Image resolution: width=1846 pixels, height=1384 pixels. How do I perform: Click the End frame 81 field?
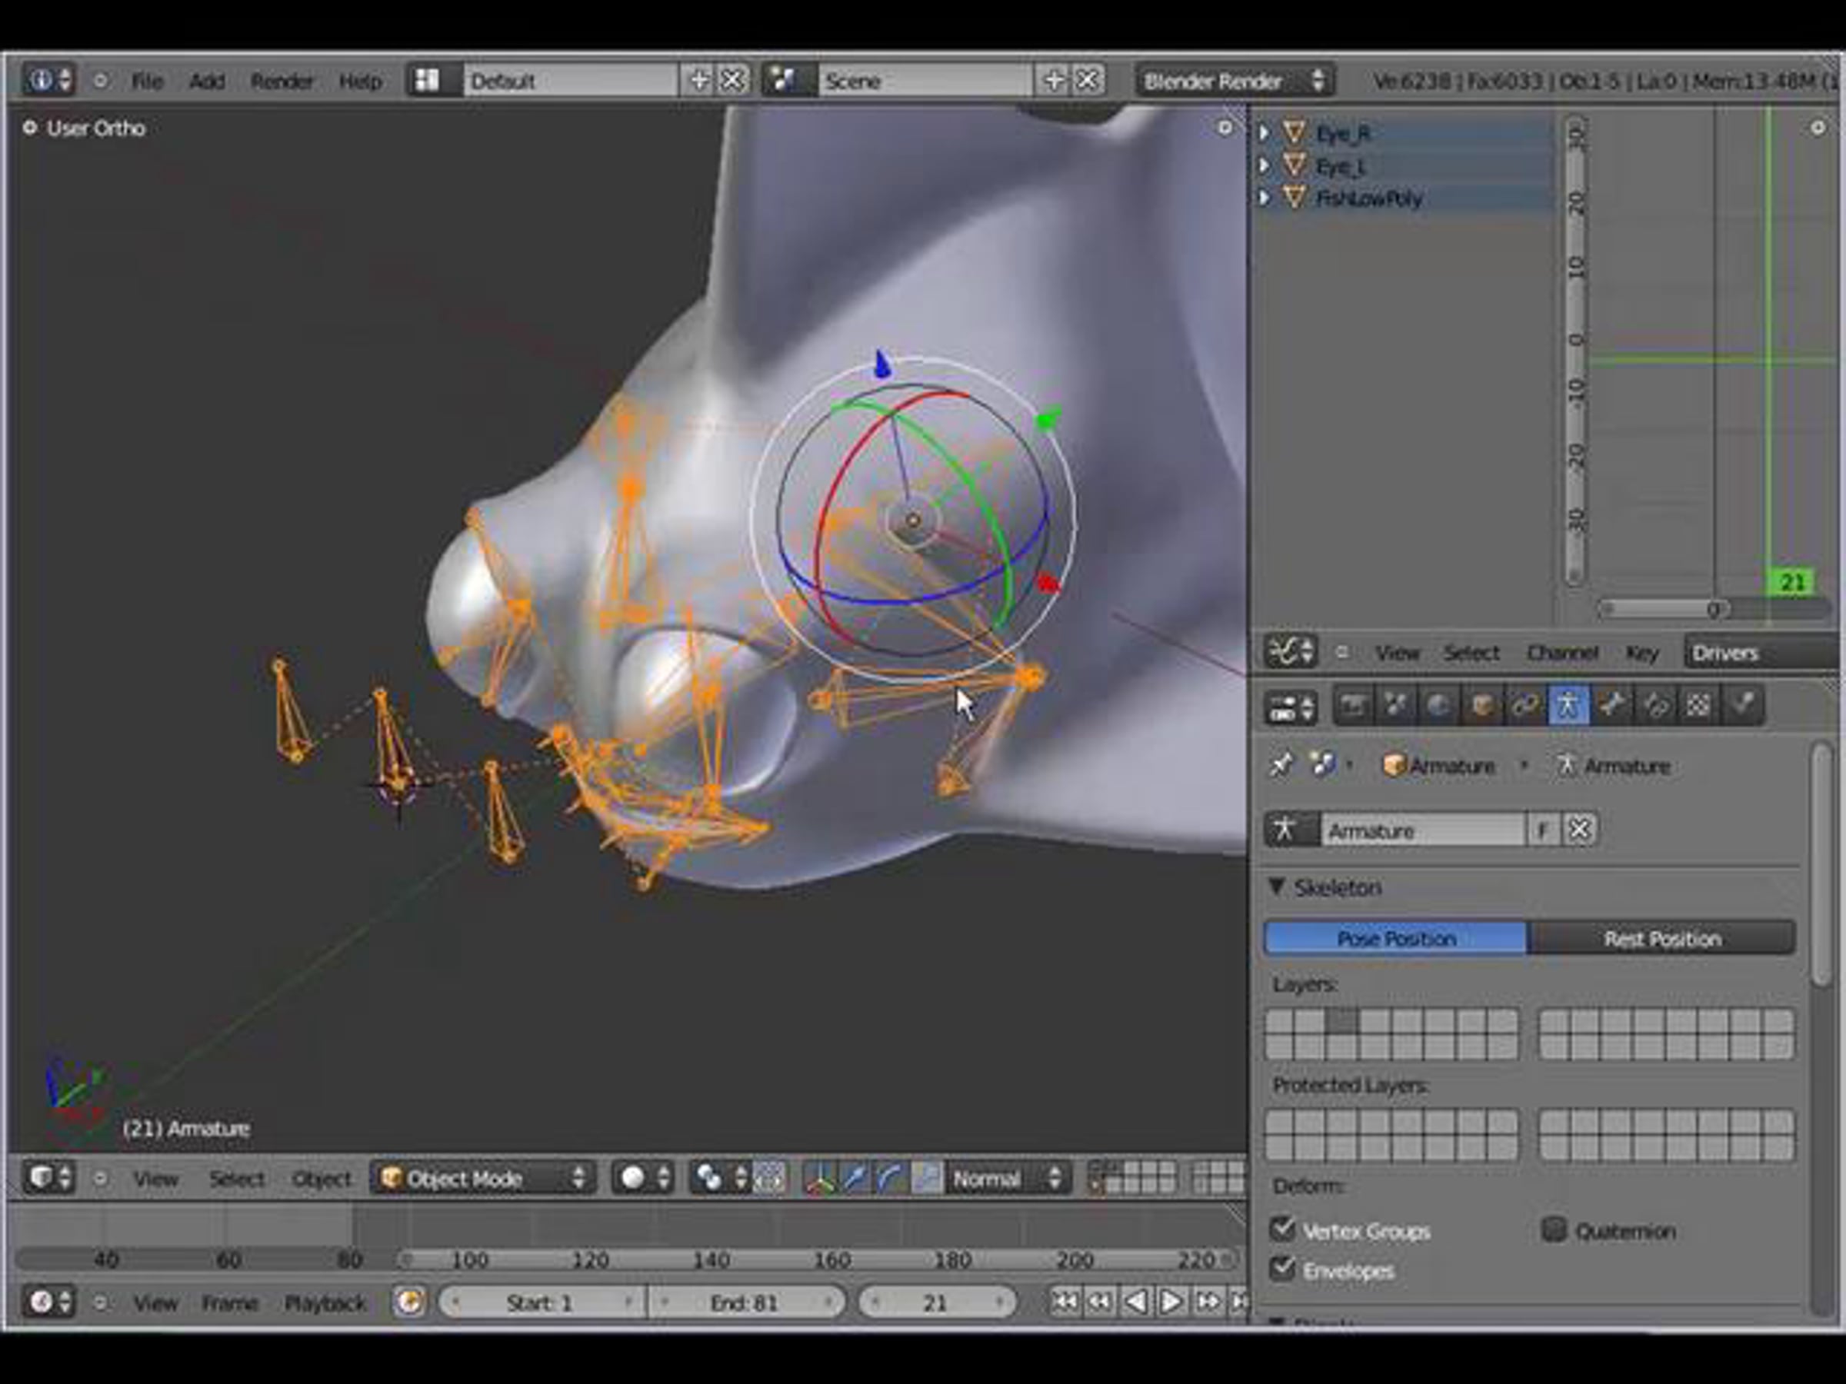pyautogui.click(x=745, y=1302)
